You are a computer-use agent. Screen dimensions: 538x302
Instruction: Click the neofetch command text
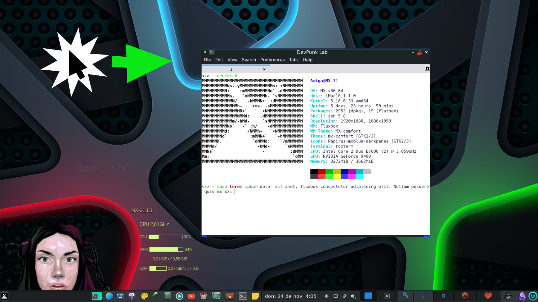click(x=227, y=76)
